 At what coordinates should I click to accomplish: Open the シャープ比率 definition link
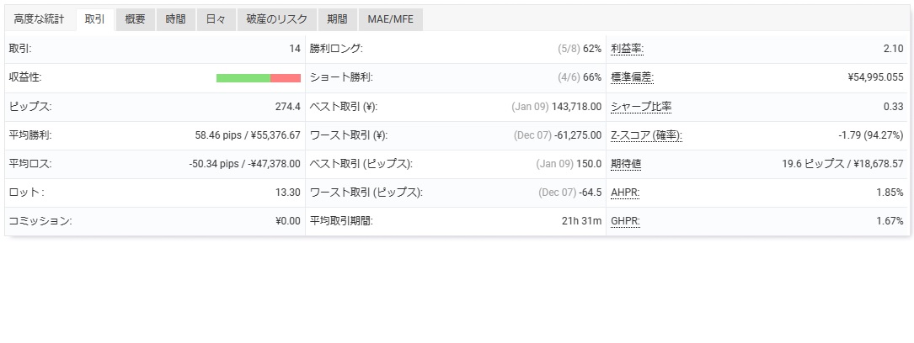641,107
